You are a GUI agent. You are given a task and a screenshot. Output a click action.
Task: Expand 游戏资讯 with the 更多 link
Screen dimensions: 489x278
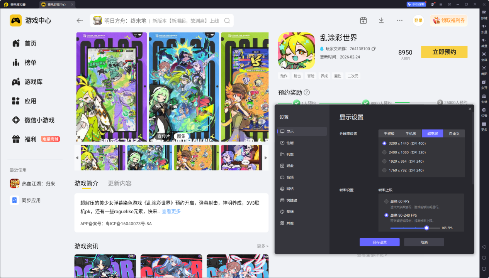262,246
